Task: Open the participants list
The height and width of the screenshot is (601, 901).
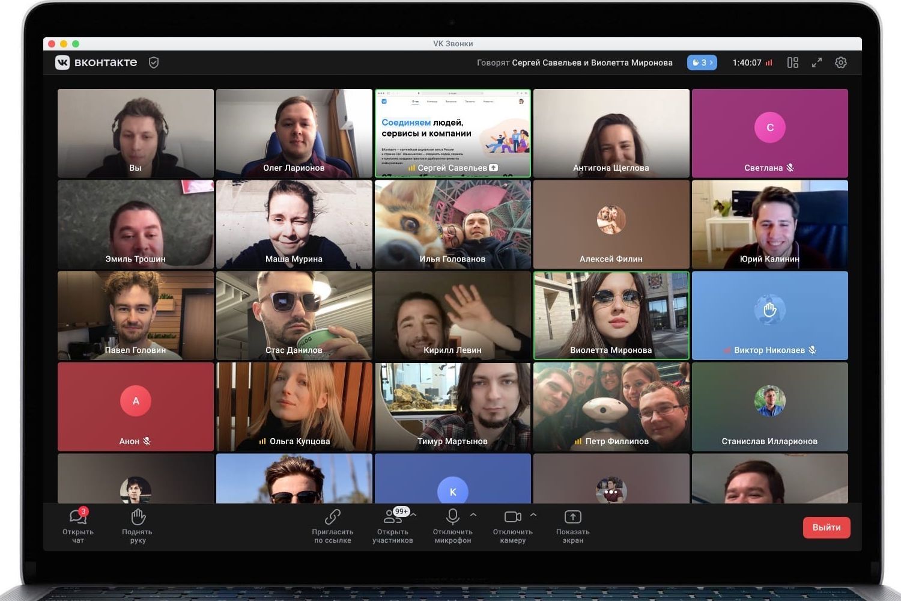Action: [392, 525]
